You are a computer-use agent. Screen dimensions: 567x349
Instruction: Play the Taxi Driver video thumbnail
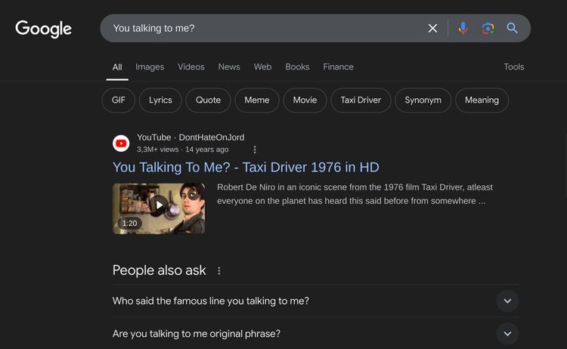click(x=159, y=208)
